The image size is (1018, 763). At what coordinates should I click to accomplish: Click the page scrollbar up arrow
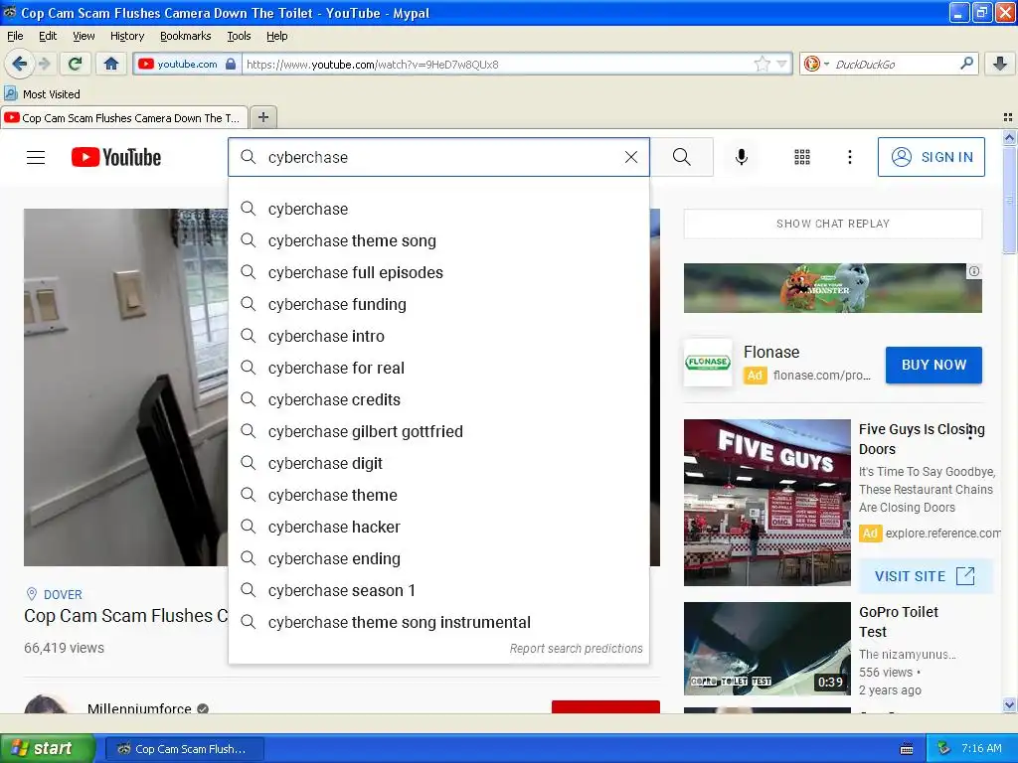click(x=1009, y=137)
